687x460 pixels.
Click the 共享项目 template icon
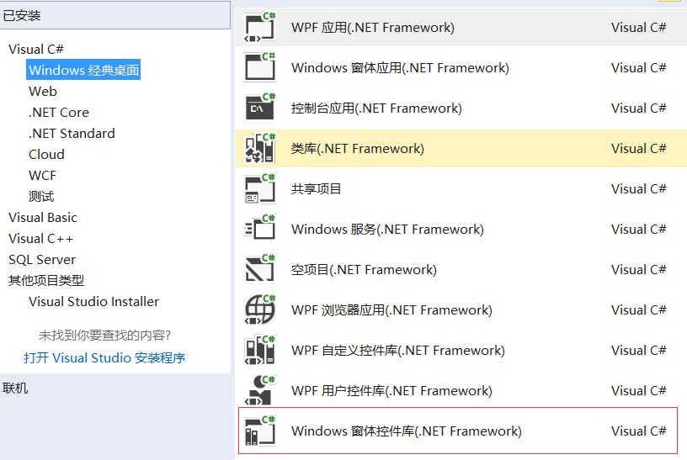[x=260, y=188]
